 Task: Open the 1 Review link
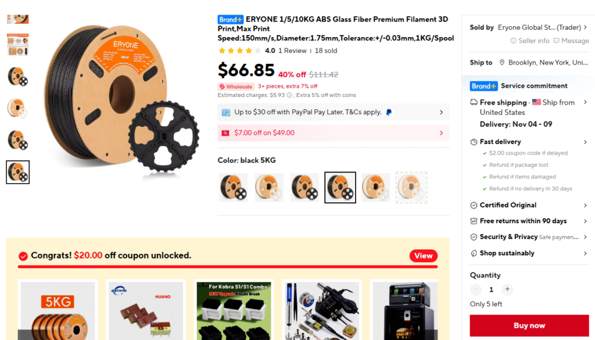[x=292, y=51]
